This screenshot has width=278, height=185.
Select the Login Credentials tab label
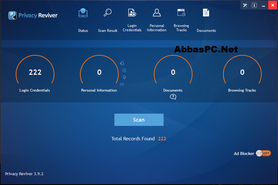point(132,28)
